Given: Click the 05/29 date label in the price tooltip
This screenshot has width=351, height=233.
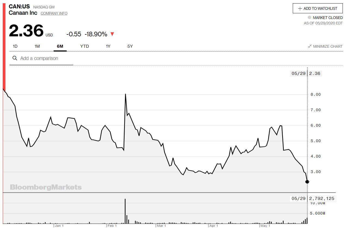Looking at the screenshot, I should (x=298, y=74).
